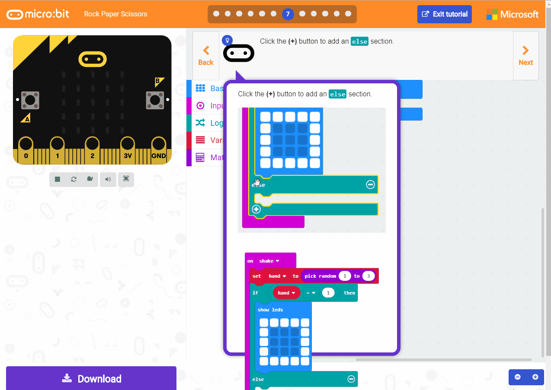This screenshot has width=551, height=390.
Task: Collapse the else section with the minus button
Action: tap(370, 184)
